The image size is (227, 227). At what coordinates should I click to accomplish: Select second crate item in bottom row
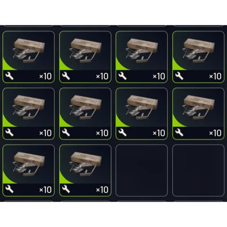tap(85, 170)
